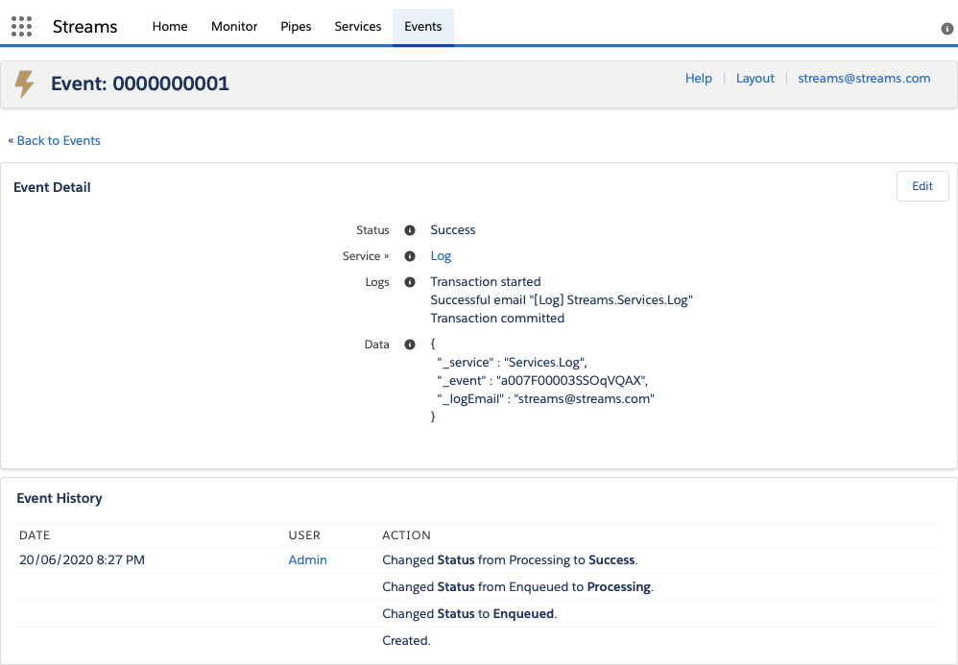Click the 20/06/2020 8:27 PM date cell
Screen dimensions: 958x665
[x=82, y=560]
